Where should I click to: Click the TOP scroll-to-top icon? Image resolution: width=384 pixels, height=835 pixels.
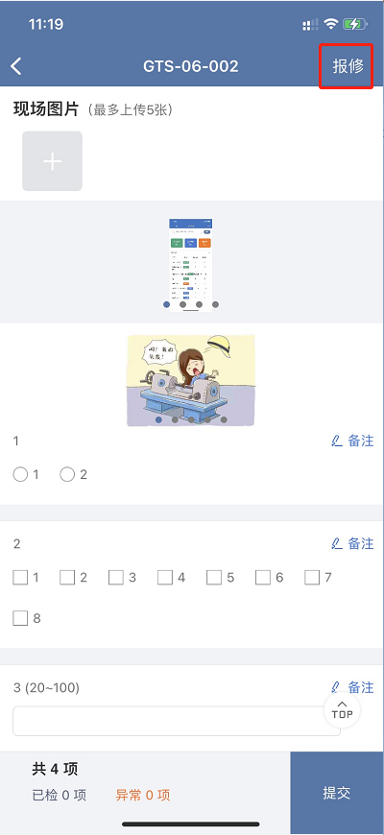tap(342, 710)
